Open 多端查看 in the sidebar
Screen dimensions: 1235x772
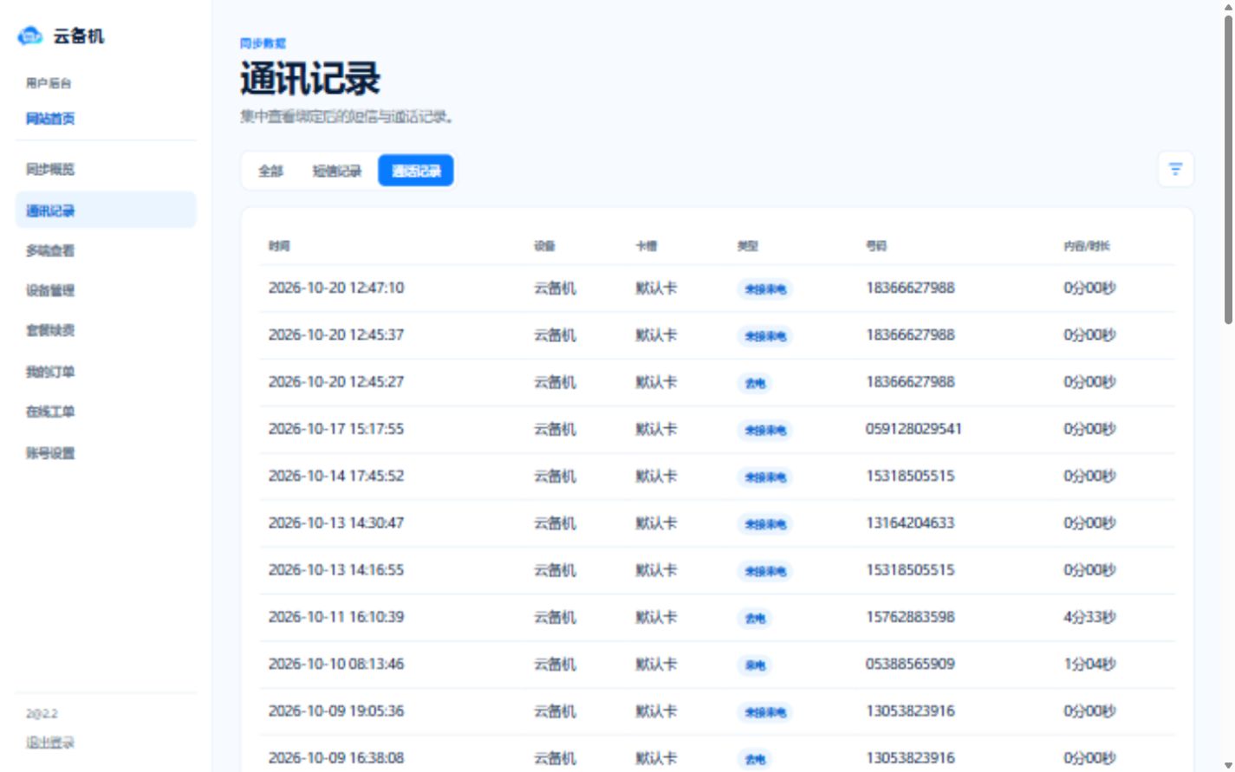tap(106, 250)
